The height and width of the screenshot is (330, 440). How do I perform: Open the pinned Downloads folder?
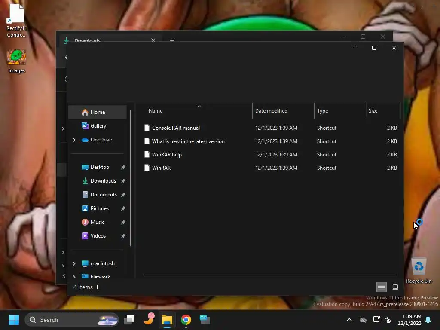103,181
